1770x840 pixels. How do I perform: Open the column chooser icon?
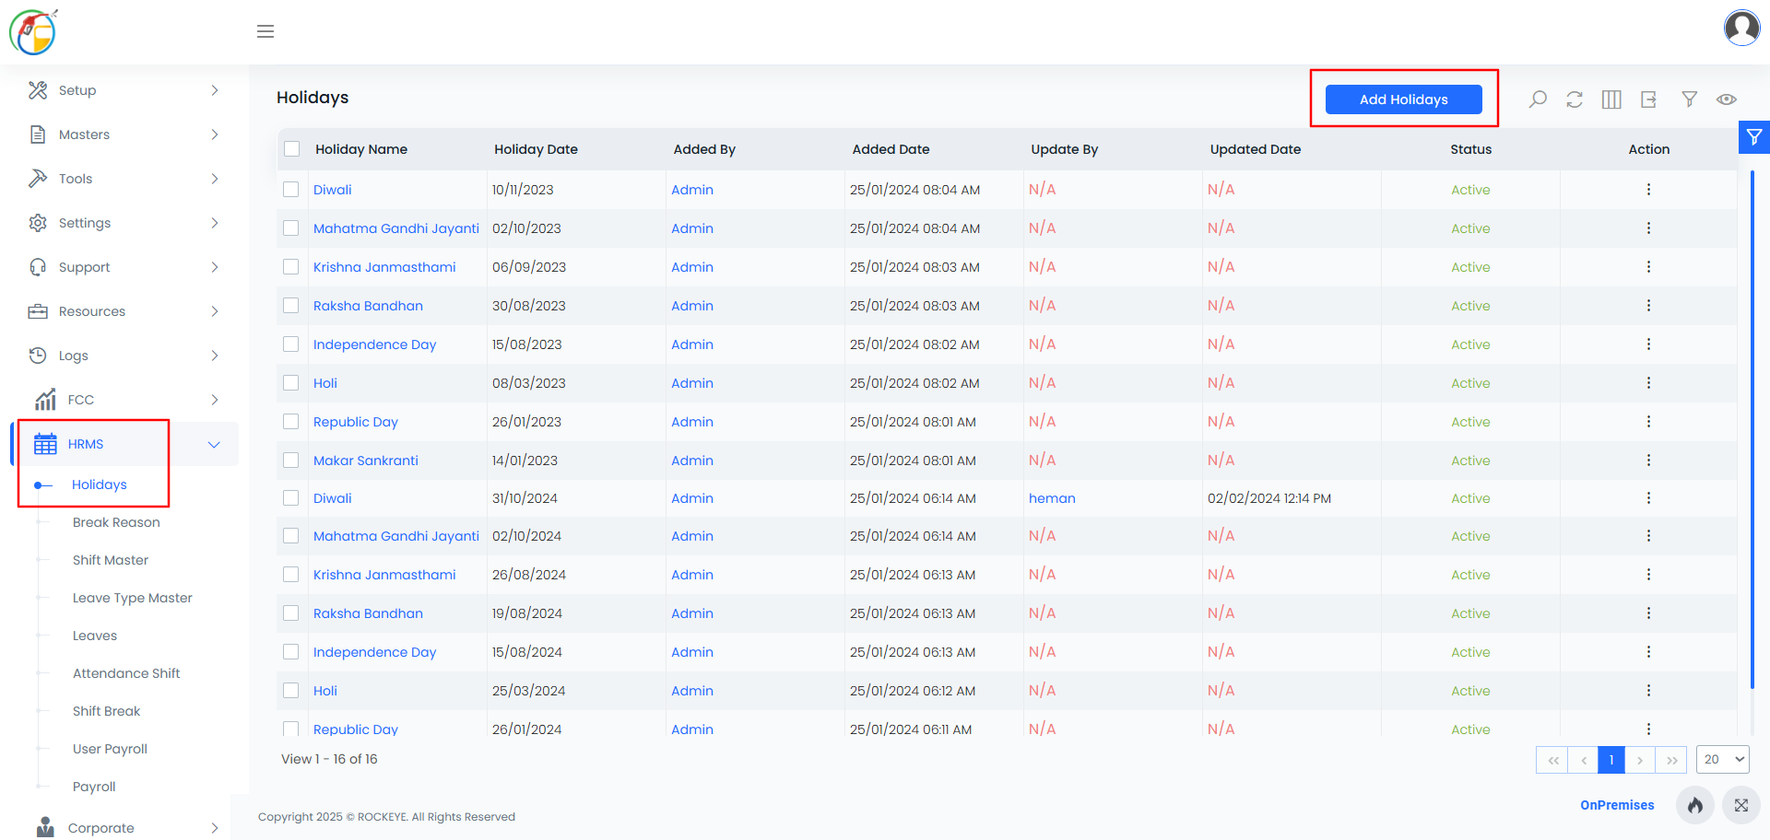1611,99
